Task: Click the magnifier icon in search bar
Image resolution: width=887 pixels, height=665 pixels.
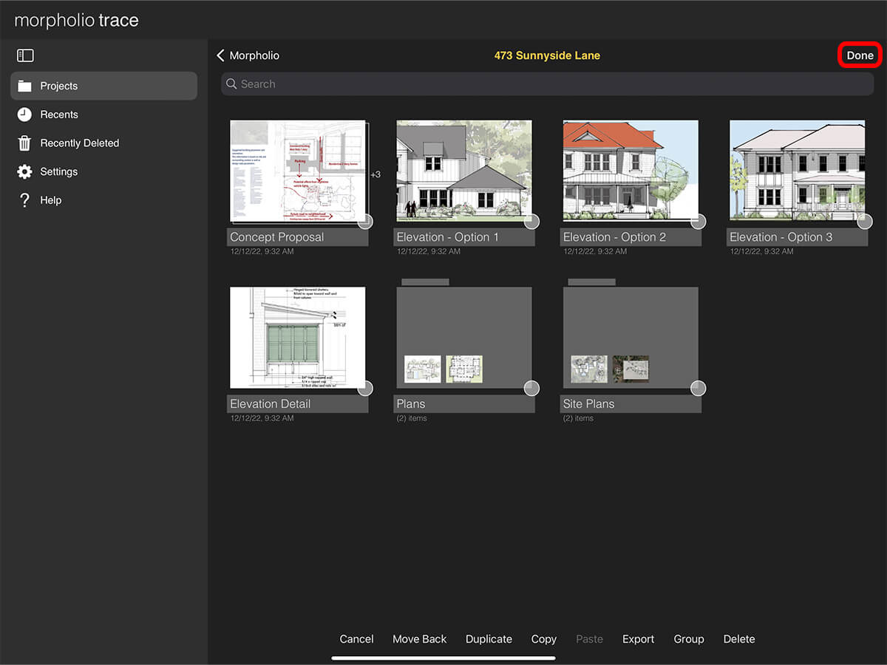Action: pos(232,84)
